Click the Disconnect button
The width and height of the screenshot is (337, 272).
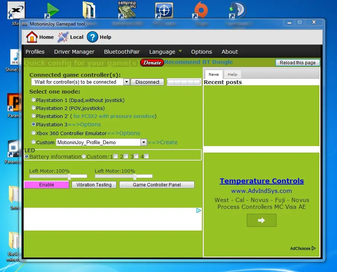pos(147,82)
